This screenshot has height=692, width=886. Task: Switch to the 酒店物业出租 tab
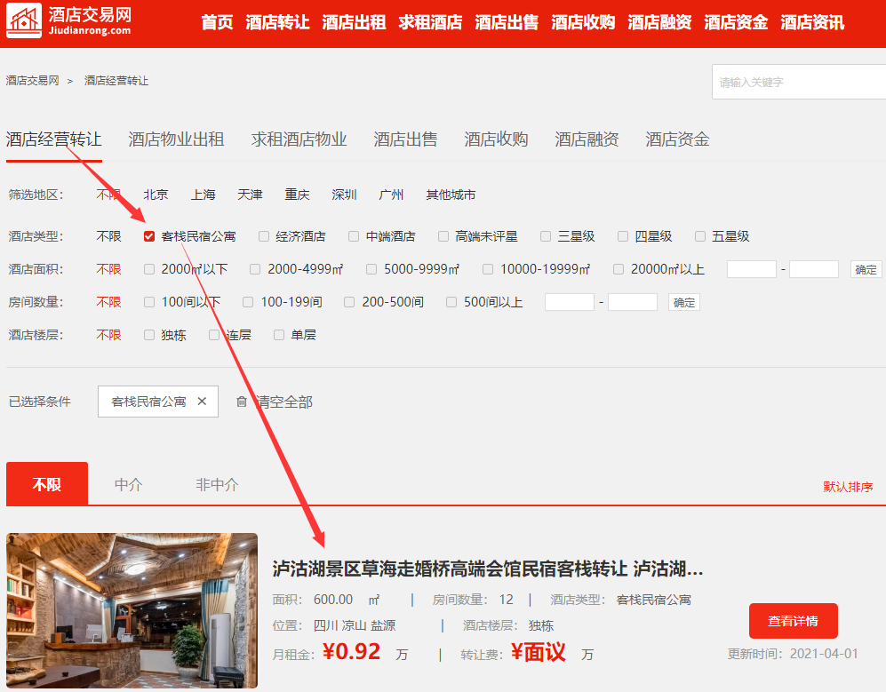click(x=176, y=139)
